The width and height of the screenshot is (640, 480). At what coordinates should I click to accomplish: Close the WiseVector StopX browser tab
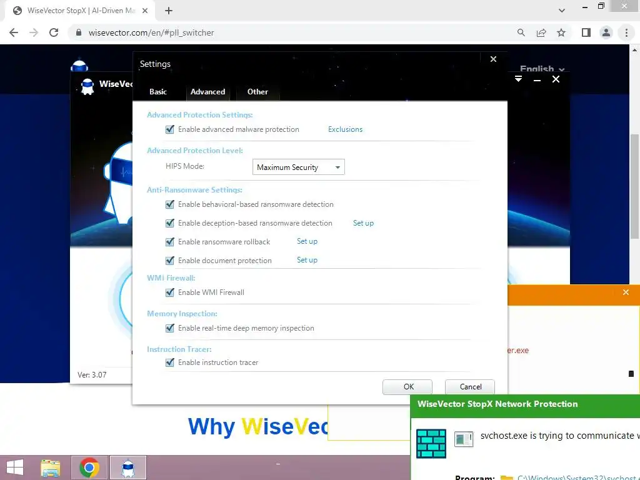point(145,11)
